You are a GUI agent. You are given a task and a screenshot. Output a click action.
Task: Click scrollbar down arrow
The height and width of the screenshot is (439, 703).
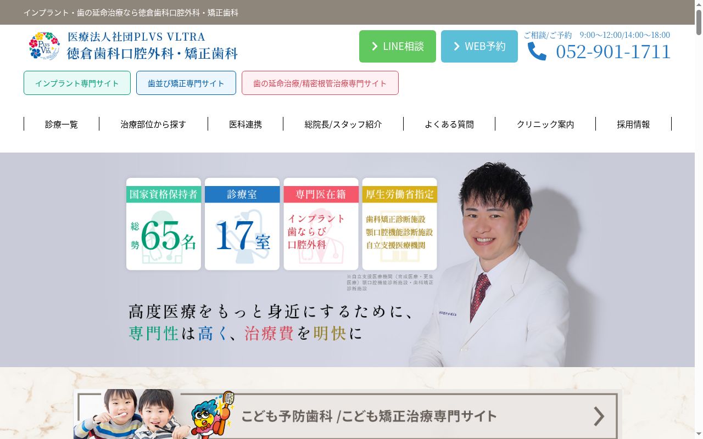(x=699, y=435)
